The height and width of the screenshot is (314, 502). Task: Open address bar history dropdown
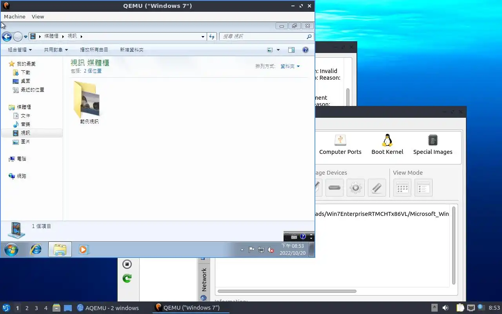pyautogui.click(x=203, y=37)
